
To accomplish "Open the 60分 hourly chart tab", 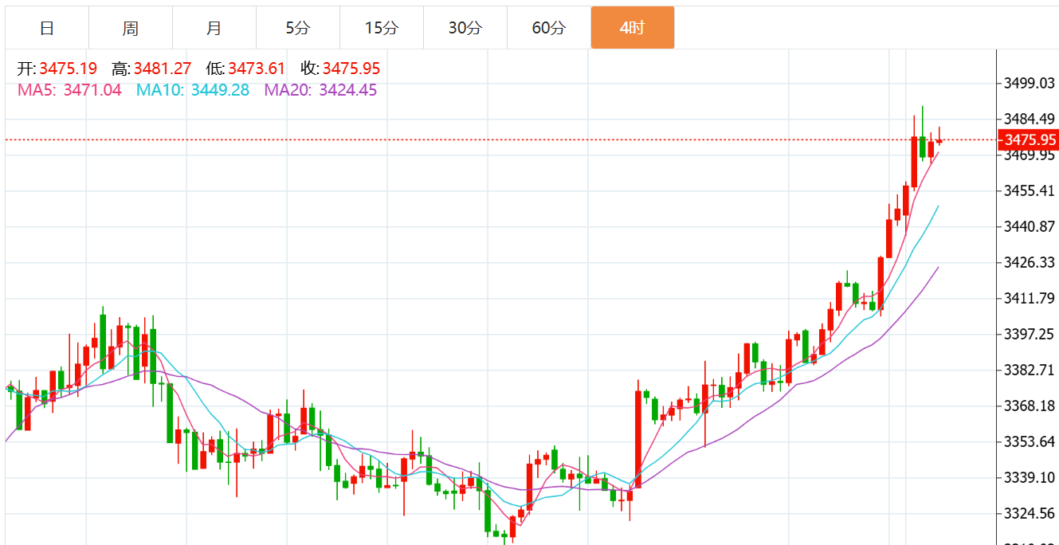I will coord(549,28).
